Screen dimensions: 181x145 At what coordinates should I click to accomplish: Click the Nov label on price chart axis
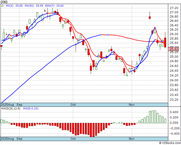coord(132,105)
